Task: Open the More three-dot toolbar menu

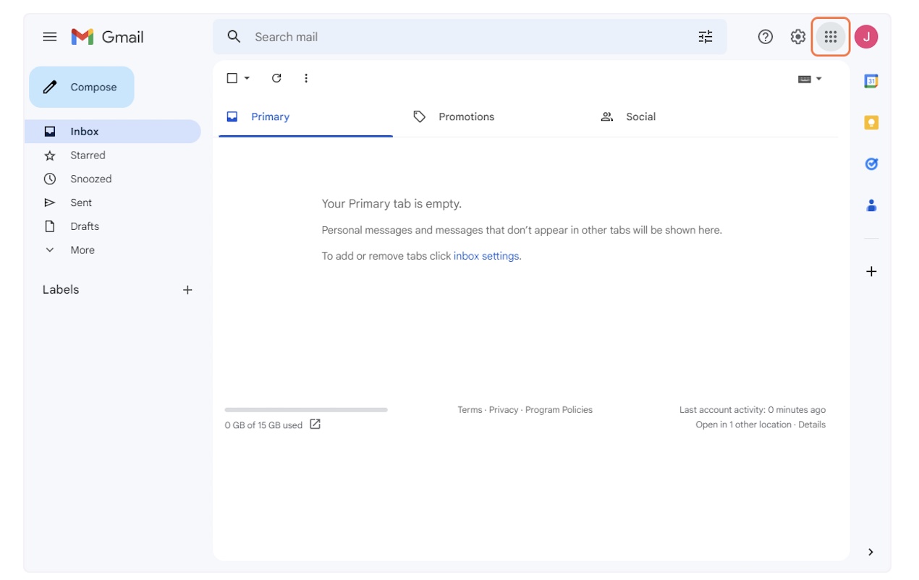Action: click(x=306, y=78)
